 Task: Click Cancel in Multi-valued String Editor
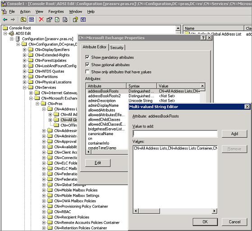point(234,222)
